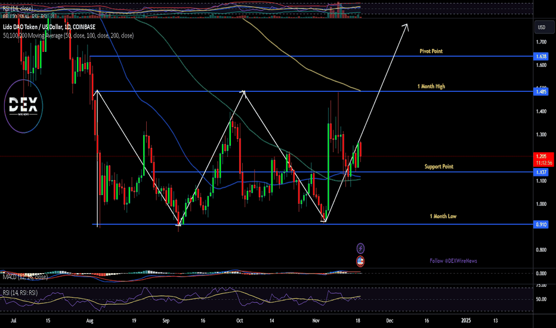Click the 0.910 price label
556x328 pixels.
(540, 224)
